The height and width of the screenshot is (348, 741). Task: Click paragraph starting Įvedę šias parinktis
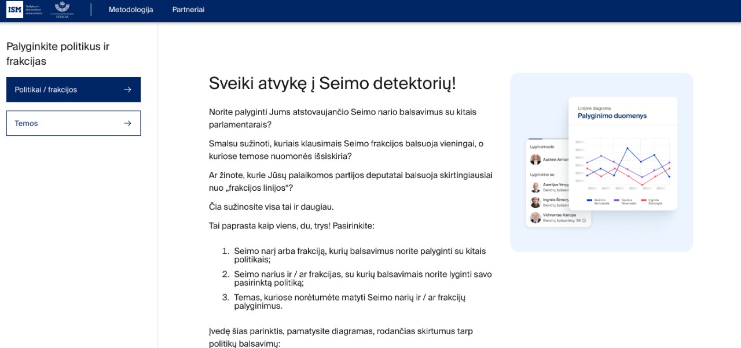(341, 338)
